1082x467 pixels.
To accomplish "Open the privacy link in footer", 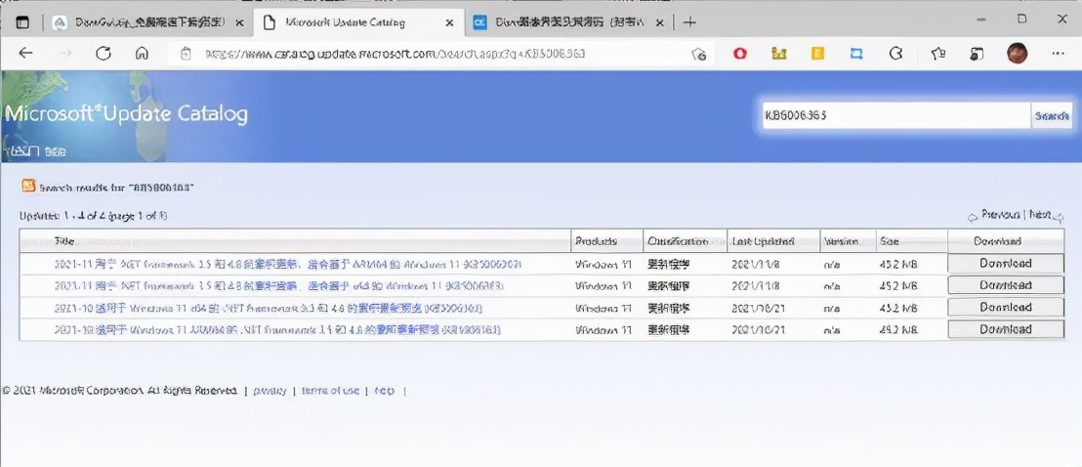I will pos(270,391).
